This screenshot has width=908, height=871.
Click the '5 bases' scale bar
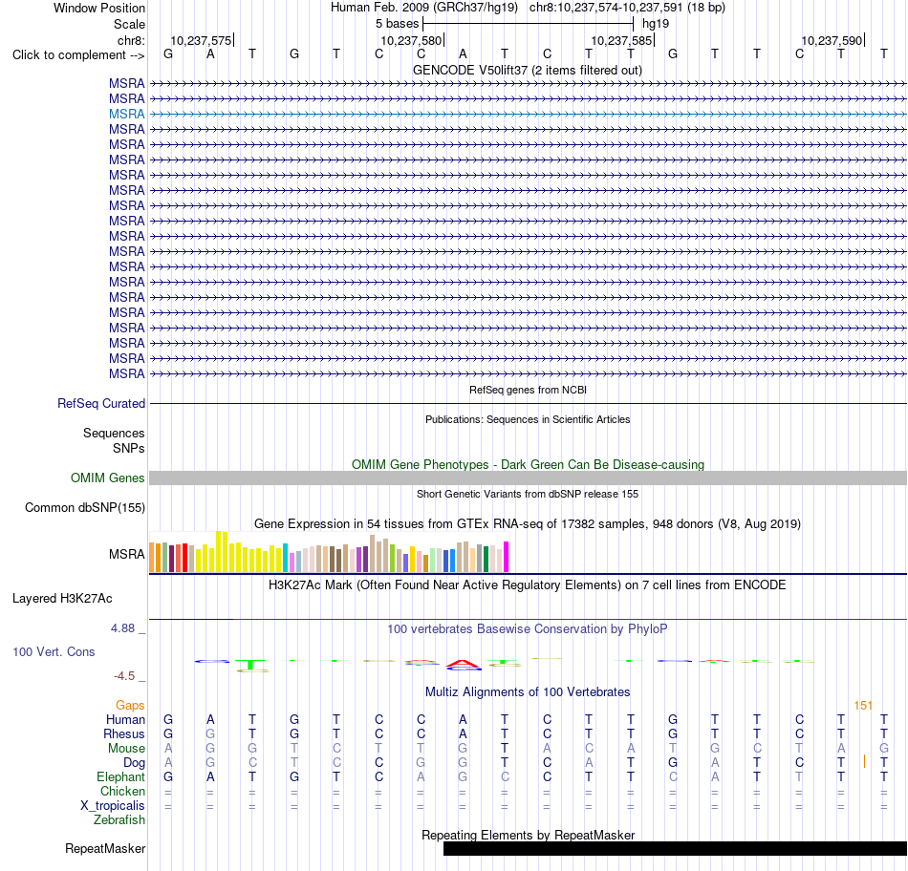point(529,24)
